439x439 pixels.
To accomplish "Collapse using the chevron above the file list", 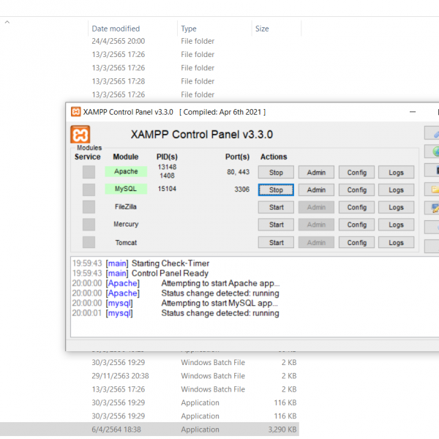I will (7, 22).
